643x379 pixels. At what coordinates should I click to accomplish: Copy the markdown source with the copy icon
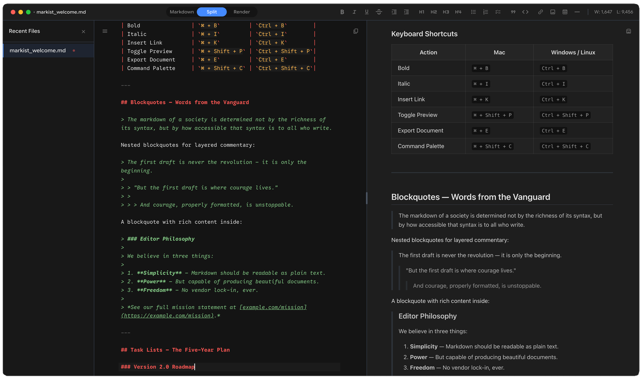[356, 31]
